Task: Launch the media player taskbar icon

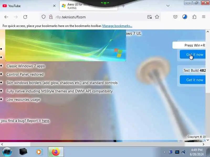Action: tap(39, 152)
